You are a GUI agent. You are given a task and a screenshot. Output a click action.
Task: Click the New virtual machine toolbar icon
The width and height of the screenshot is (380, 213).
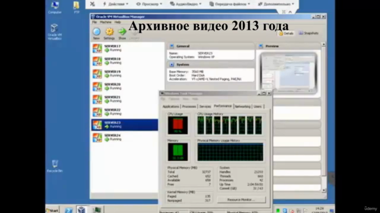(96, 31)
